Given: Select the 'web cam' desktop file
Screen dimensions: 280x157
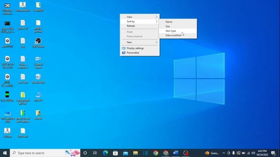Looking at the screenshot, I should click(x=23, y=78).
